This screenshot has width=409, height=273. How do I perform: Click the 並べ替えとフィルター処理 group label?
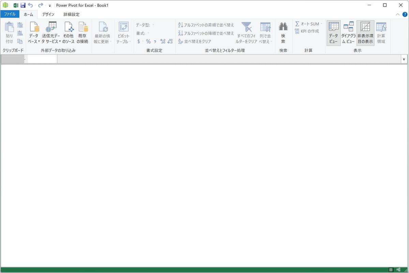(225, 50)
